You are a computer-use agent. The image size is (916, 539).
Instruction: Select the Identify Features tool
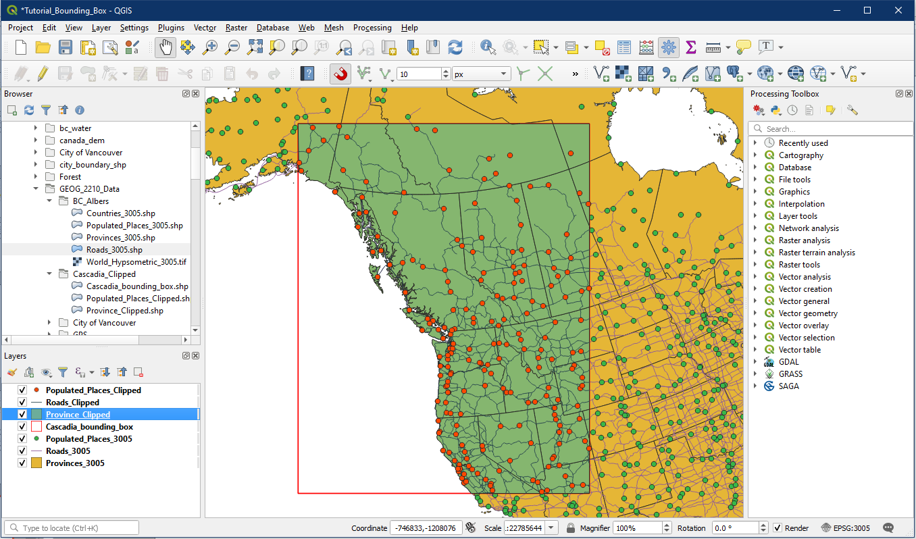coord(487,47)
